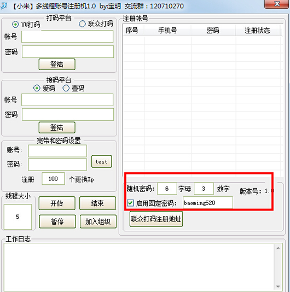Choose the 壹码 platform radio button
This screenshot has width=290, height=292.
[66, 88]
